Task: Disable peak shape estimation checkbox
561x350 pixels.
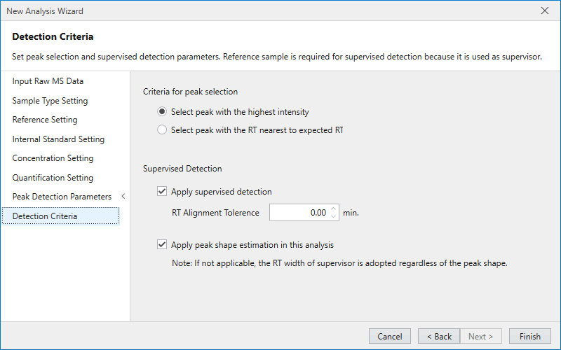Action: coord(163,245)
